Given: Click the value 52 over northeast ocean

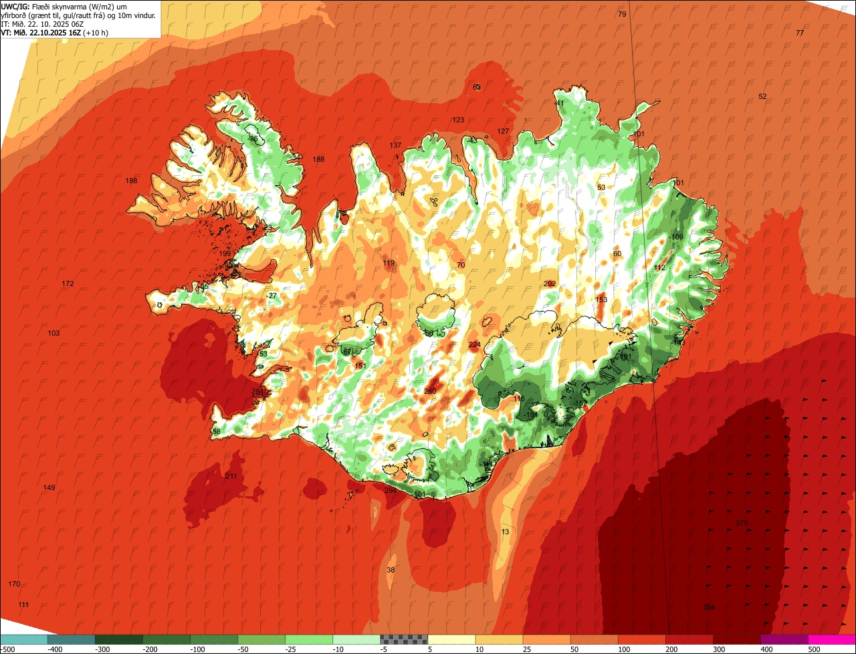Looking at the screenshot, I should click(x=762, y=96).
